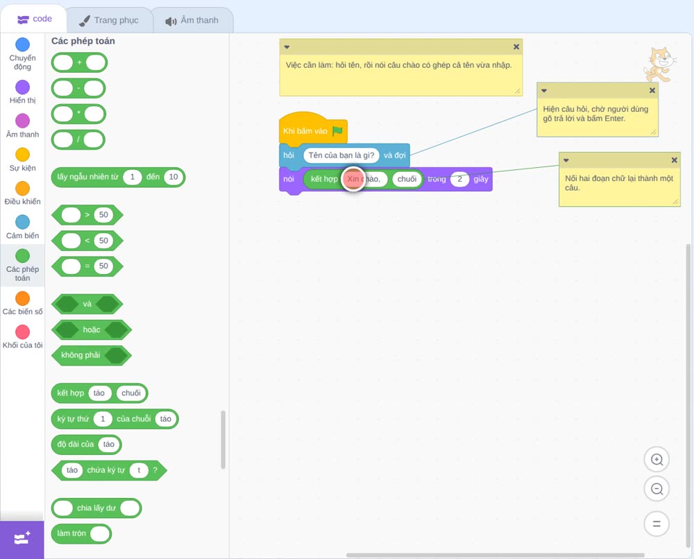Viewport: 694px width, 559px height.
Task: Click the 'Tên của bạn là gì?' question field
Action: pos(341,155)
